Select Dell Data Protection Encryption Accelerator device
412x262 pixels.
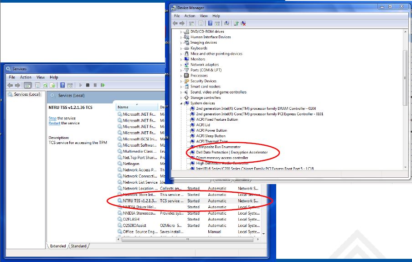click(232, 152)
